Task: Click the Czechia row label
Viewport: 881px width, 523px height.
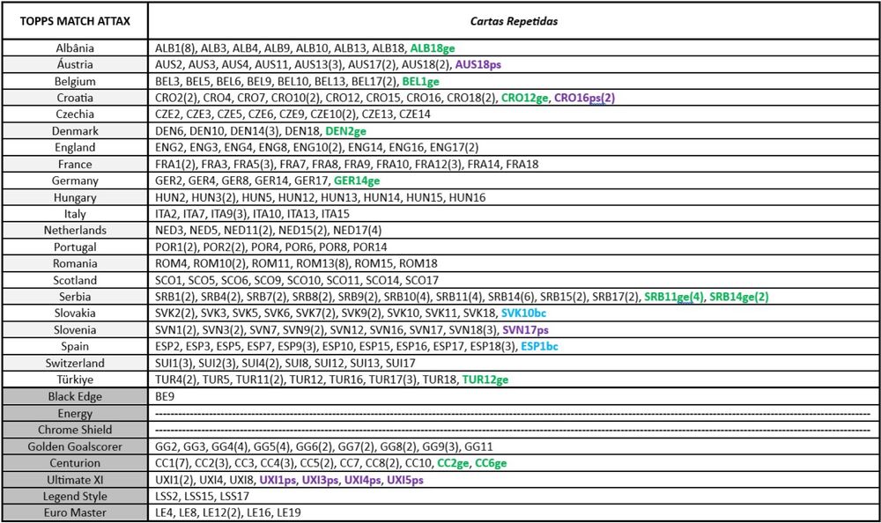Action: pos(75,114)
